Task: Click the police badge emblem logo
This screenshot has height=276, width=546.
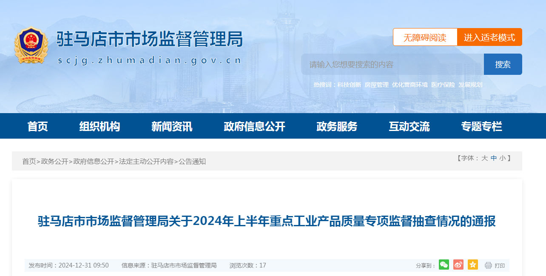Action: click(x=31, y=46)
